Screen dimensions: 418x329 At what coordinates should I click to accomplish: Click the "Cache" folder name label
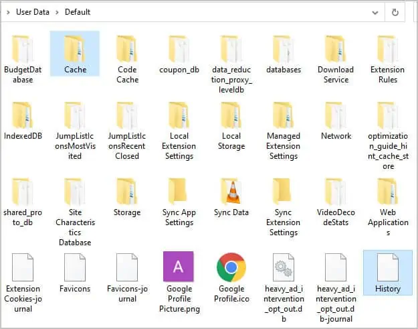pyautogui.click(x=75, y=70)
